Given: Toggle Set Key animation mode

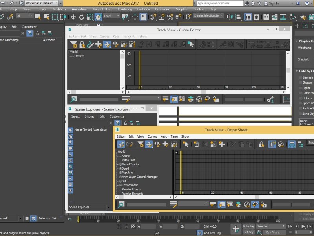Looking at the screenshot, I should pos(248,232).
